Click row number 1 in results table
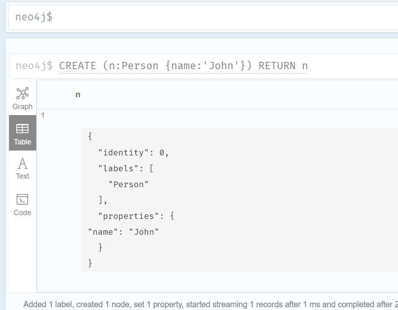 tap(43, 115)
